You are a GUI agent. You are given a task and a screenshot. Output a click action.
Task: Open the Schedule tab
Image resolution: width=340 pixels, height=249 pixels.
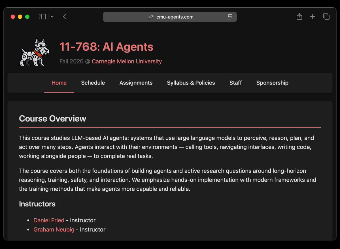click(93, 83)
